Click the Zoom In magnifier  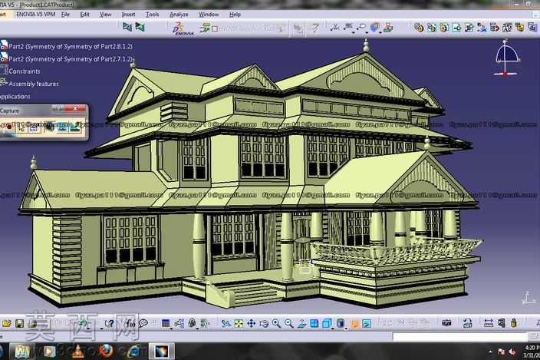click(277, 323)
